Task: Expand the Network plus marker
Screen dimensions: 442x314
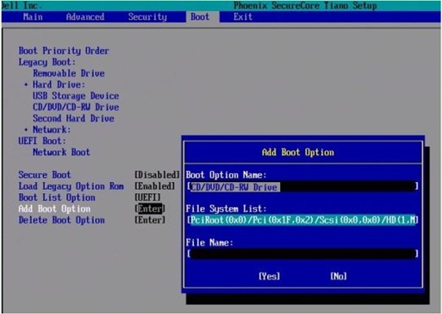Action: coord(26,129)
